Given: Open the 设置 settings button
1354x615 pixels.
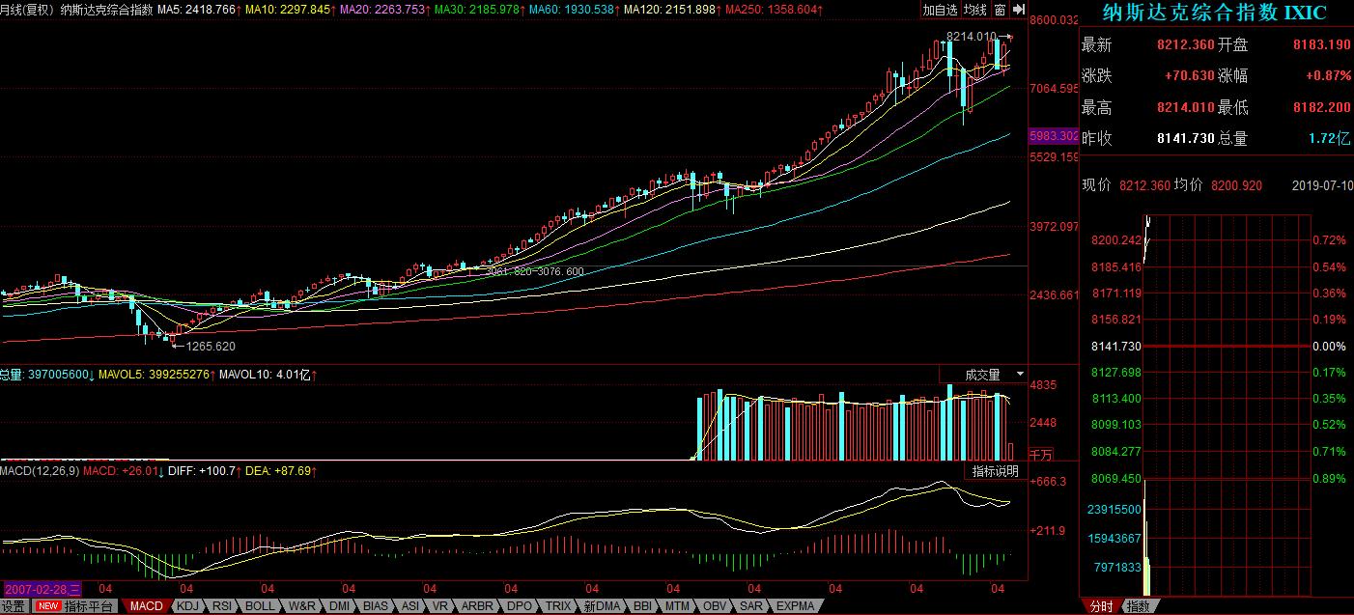Looking at the screenshot, I should [x=14, y=606].
